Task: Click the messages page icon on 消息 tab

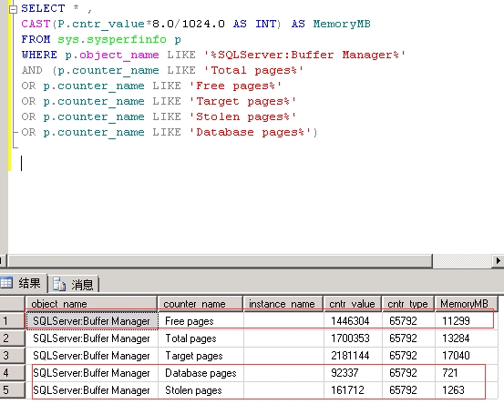Action: click(59, 284)
